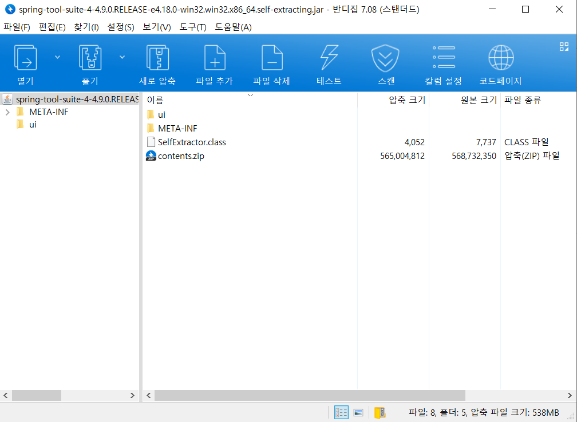Sort by 이름 column header
The image size is (577, 422).
[250, 100]
